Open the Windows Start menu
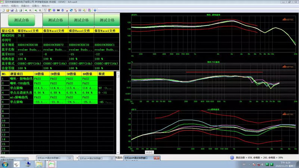 click(5, 164)
